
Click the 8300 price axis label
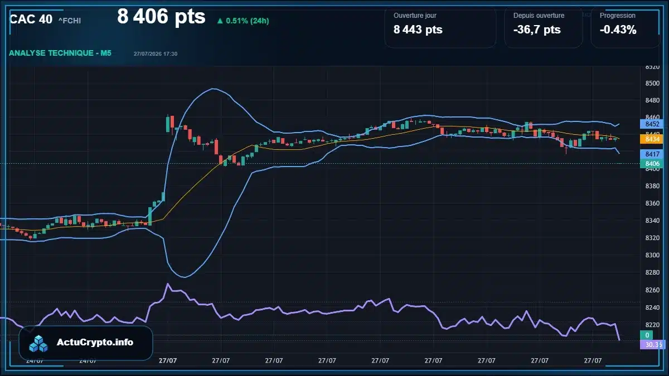[x=652, y=255]
